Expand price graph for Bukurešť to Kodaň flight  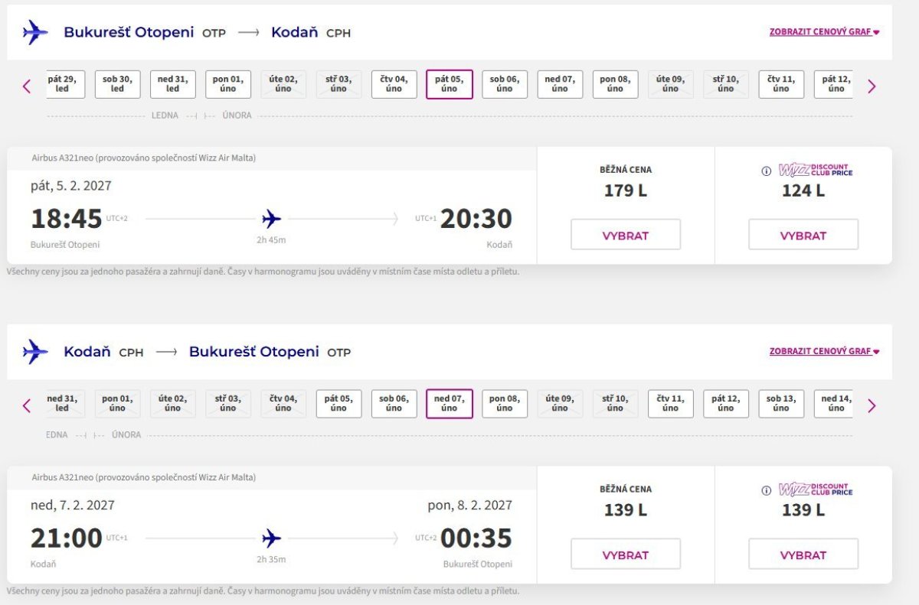(x=824, y=32)
